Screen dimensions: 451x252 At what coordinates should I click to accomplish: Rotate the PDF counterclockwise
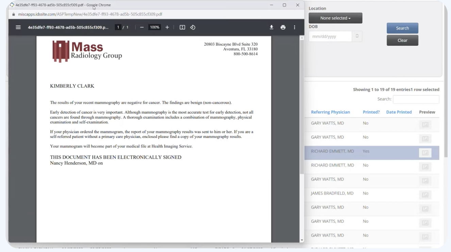click(x=193, y=28)
